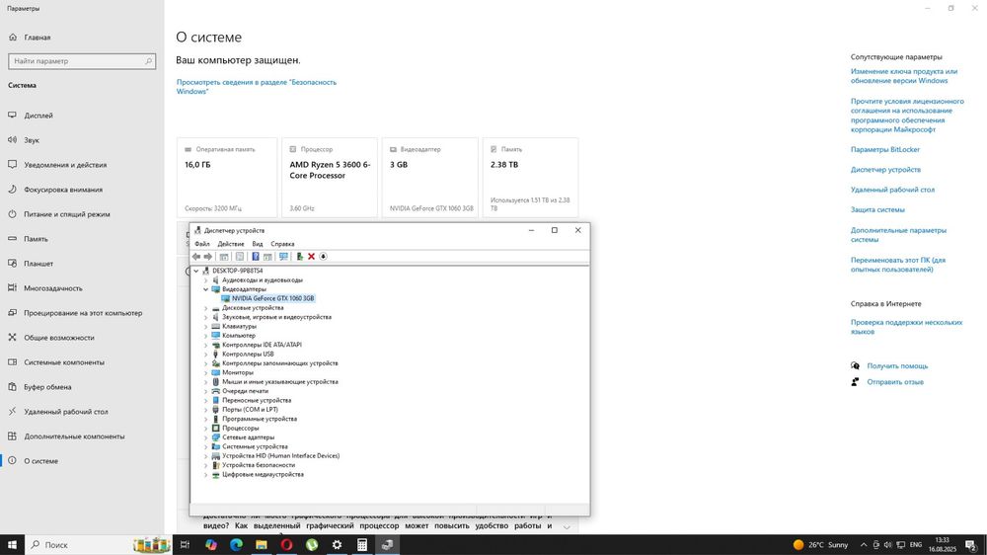Expand Процессоры category
987x555 pixels.
pos(205,428)
